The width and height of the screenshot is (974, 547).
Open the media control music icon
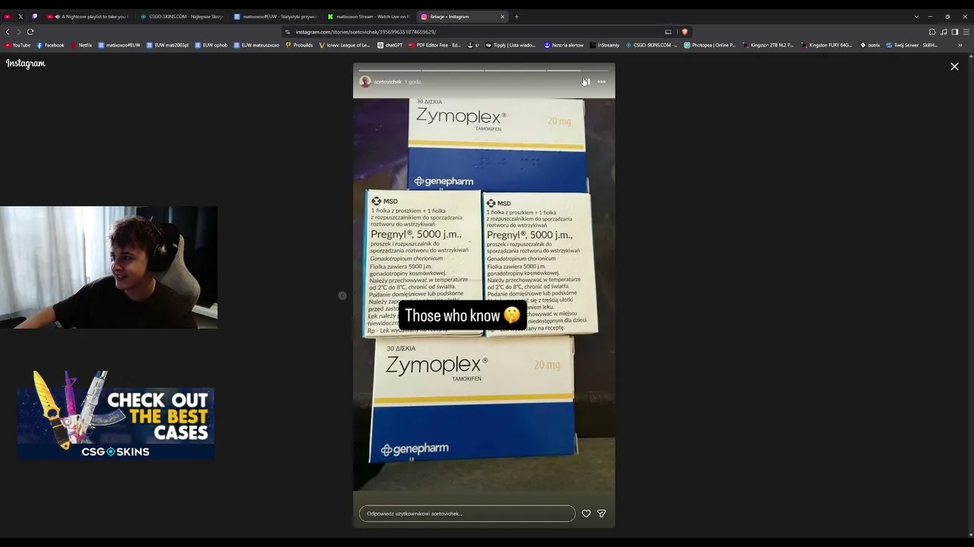pyautogui.click(x=944, y=32)
